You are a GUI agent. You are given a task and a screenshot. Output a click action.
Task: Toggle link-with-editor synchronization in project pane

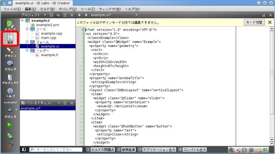[x=58, y=15]
